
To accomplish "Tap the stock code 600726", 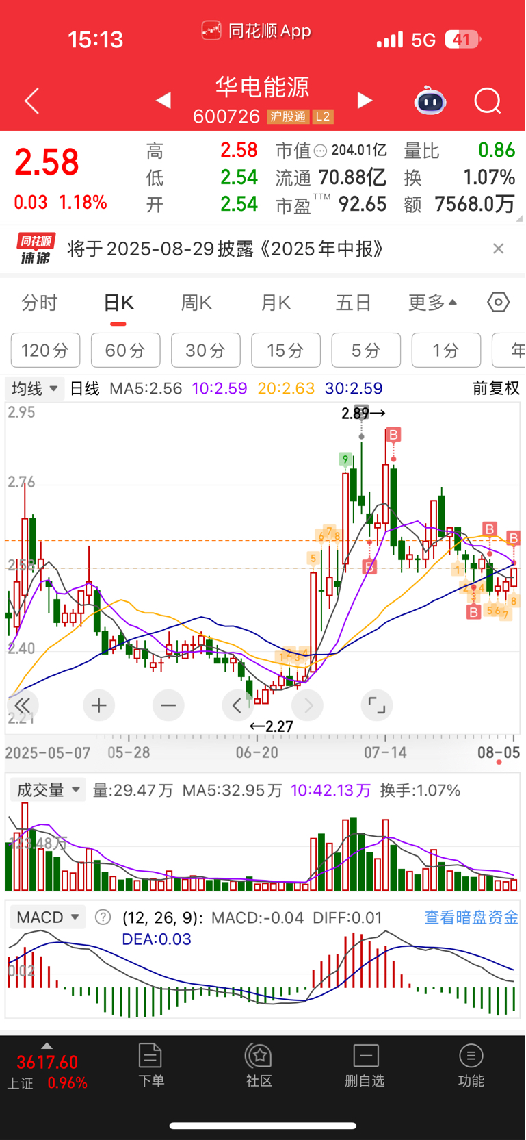I will tap(226, 116).
